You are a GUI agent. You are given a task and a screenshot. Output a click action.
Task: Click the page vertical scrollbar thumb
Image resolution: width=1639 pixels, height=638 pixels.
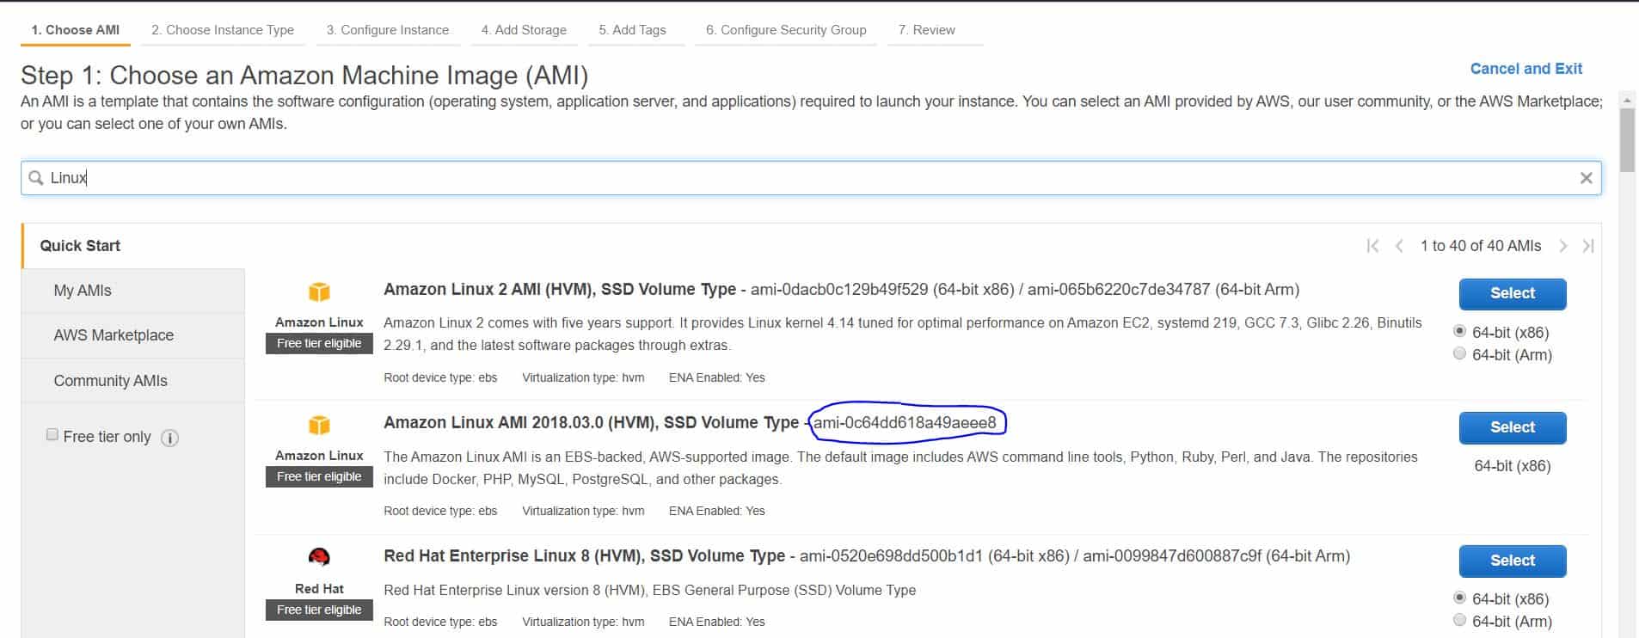point(1627,140)
